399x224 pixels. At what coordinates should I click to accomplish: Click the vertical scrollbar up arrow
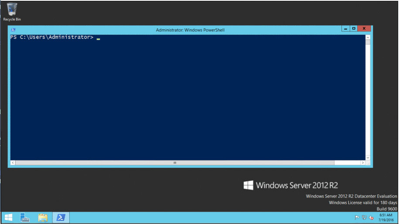coord(368,37)
